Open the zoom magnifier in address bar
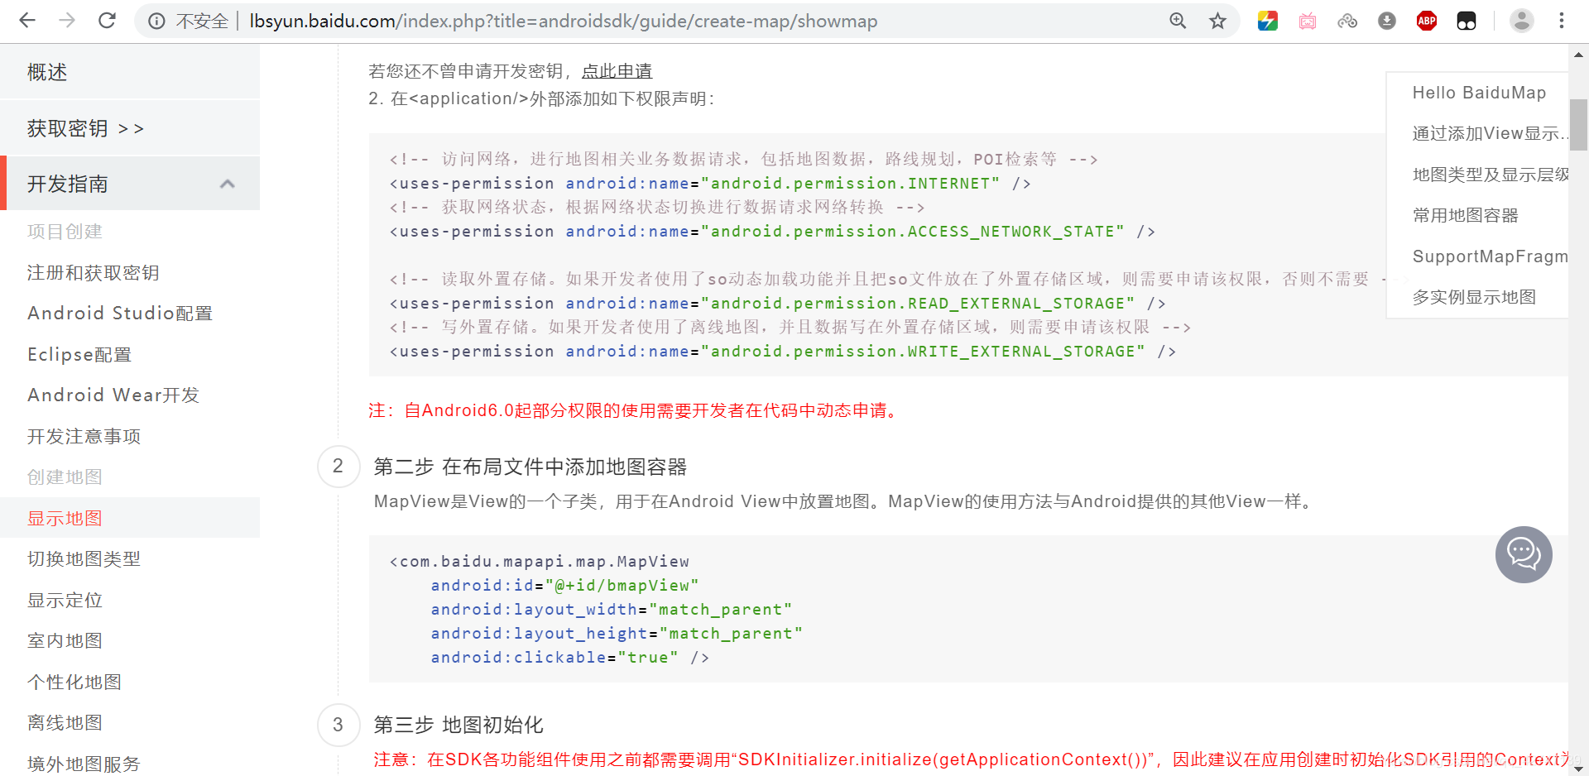This screenshot has height=776, width=1589. pos(1178,21)
